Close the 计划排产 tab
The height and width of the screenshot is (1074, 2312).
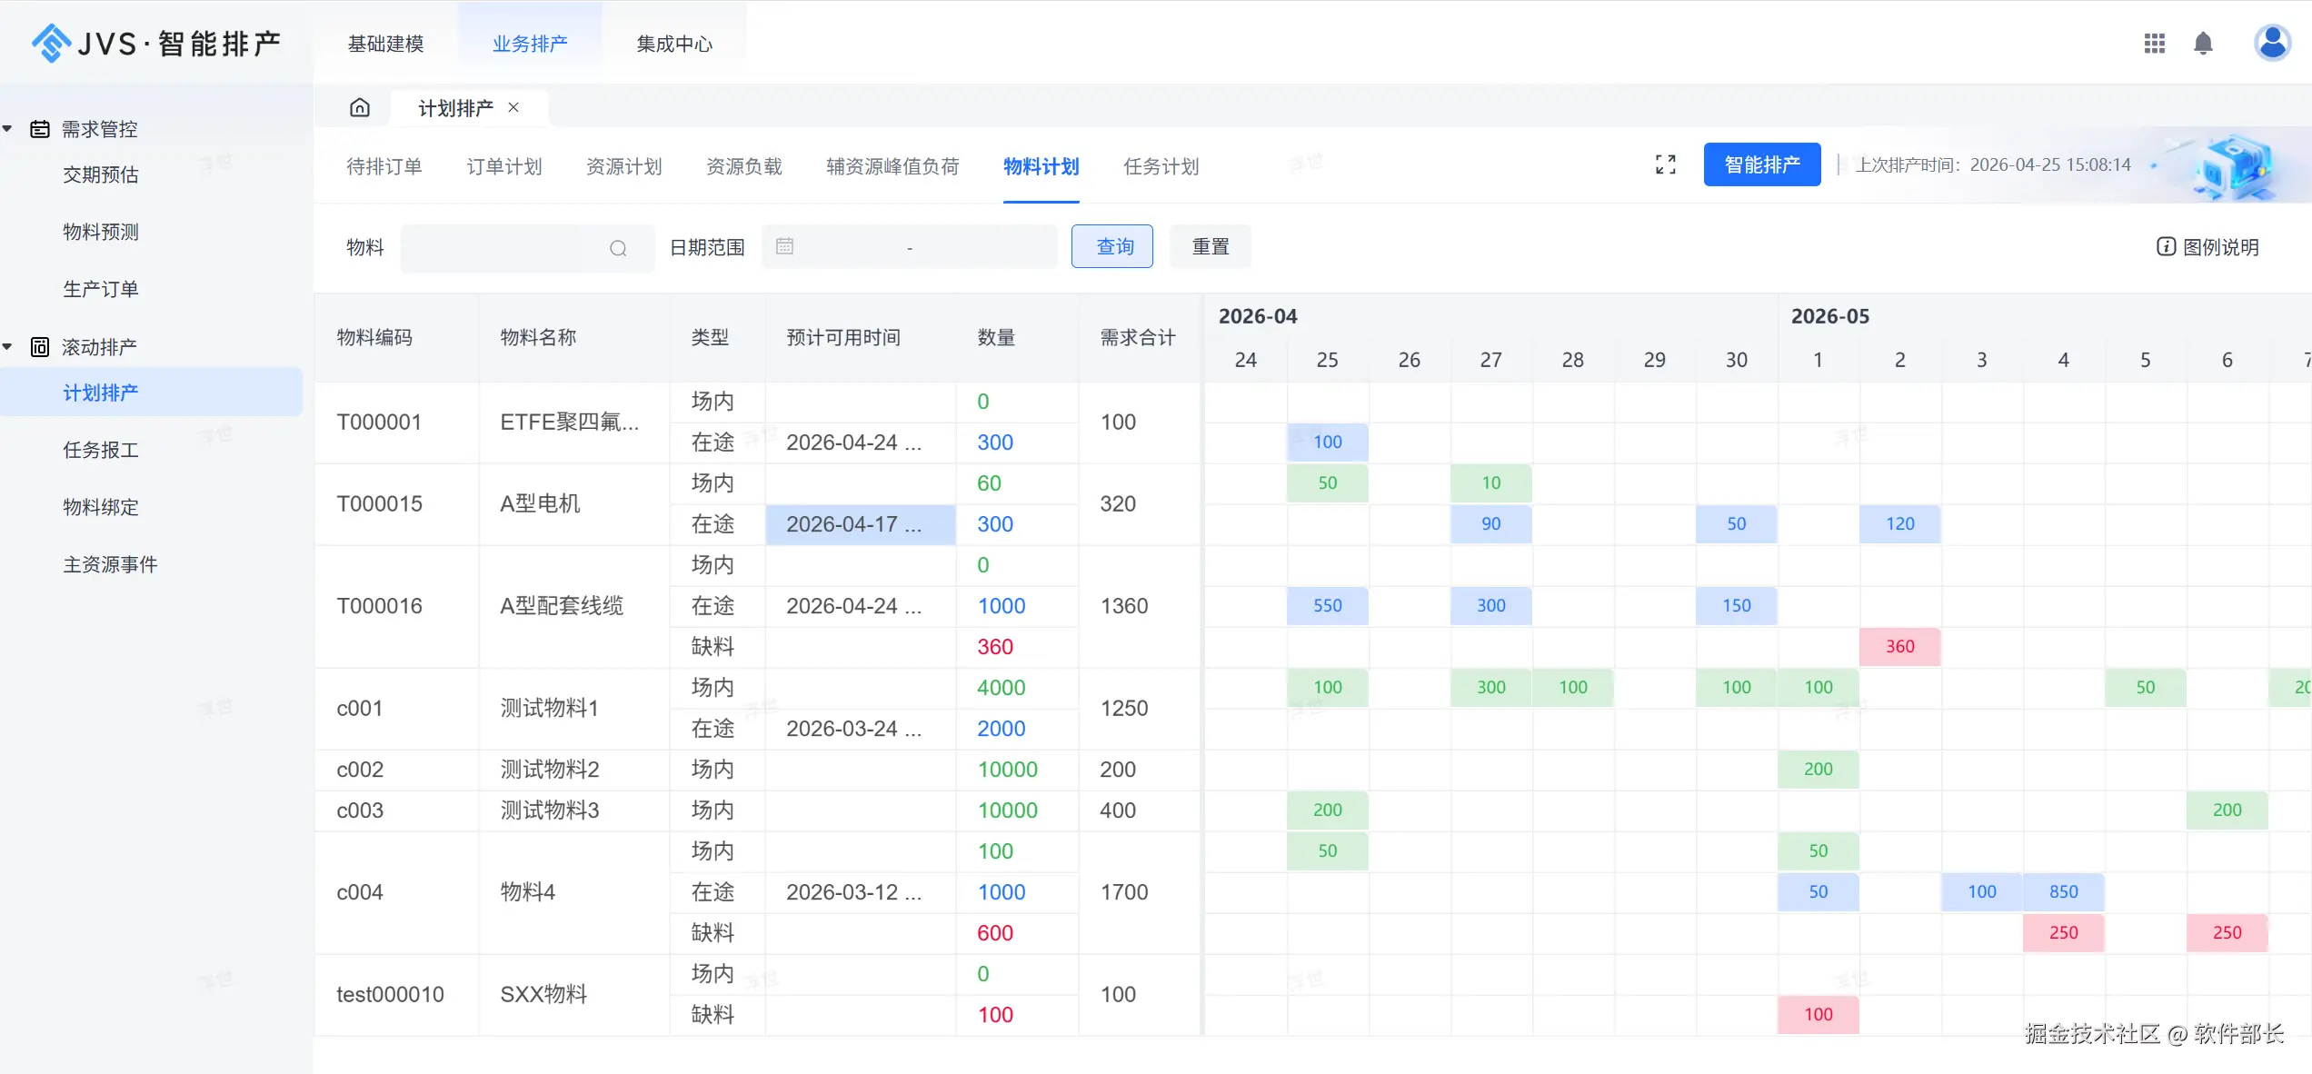pyautogui.click(x=513, y=107)
